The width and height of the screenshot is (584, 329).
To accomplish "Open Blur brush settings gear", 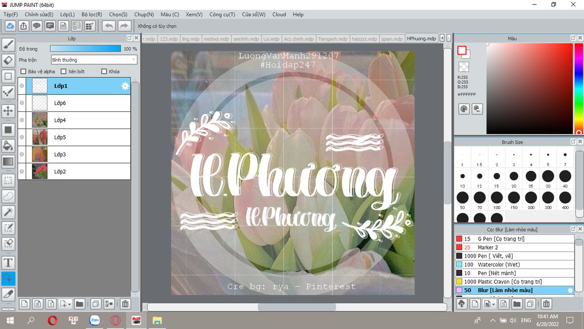I will coord(570,290).
